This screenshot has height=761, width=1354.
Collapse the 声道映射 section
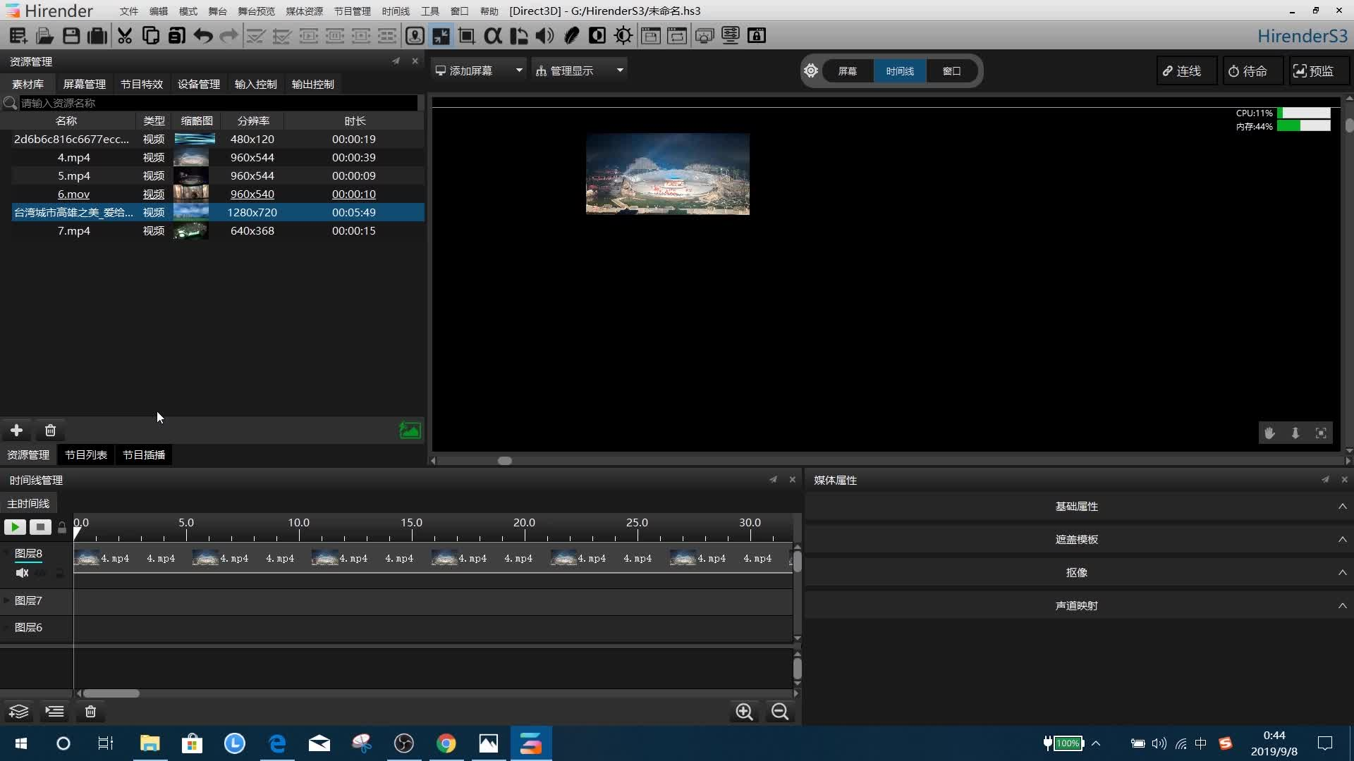coord(1343,606)
